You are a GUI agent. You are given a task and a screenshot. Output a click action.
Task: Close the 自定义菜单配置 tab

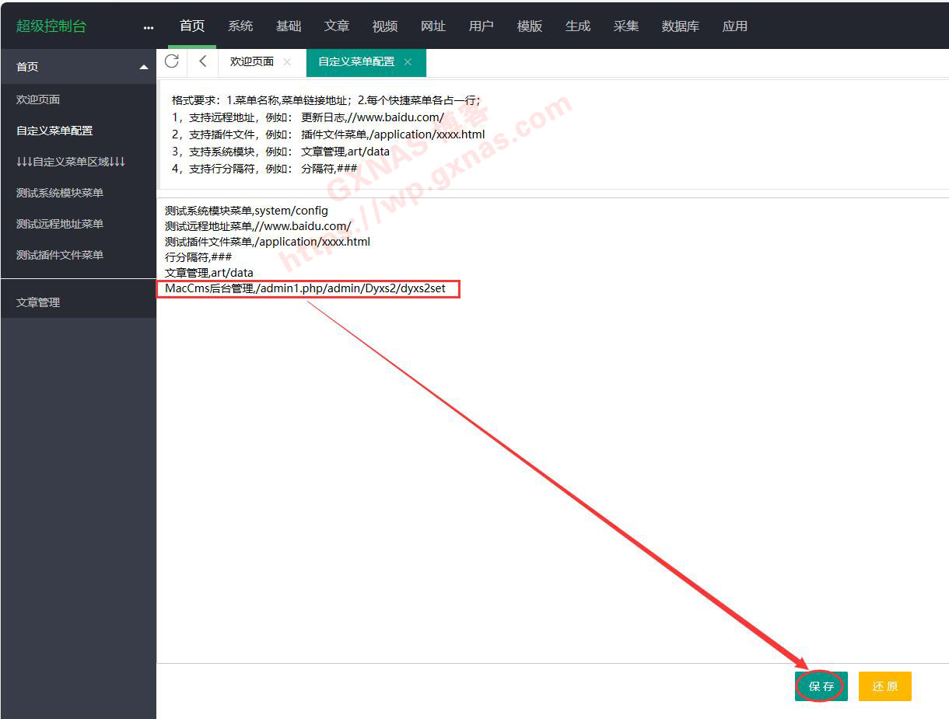pos(408,62)
